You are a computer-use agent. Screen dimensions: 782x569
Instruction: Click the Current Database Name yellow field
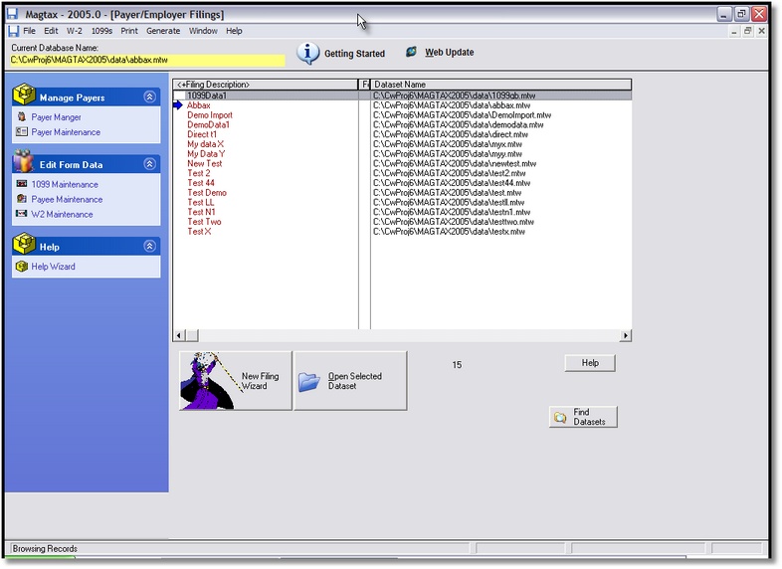tap(147, 60)
